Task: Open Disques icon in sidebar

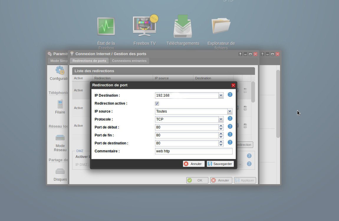Action: [x=60, y=171]
